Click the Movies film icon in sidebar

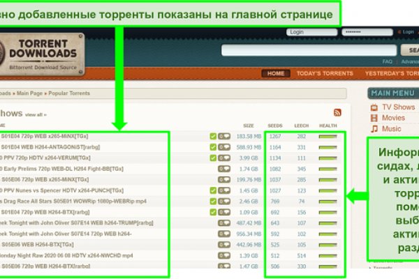point(374,118)
